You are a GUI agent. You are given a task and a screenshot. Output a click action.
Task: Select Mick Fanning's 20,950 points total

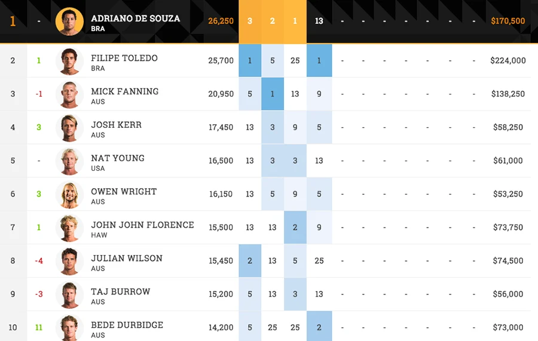pos(221,94)
